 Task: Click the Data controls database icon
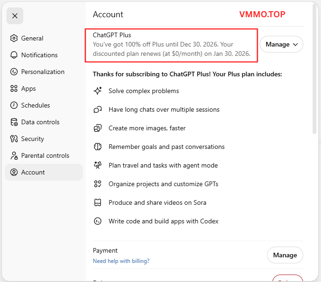click(14, 122)
